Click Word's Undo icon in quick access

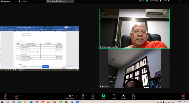point(4,27)
